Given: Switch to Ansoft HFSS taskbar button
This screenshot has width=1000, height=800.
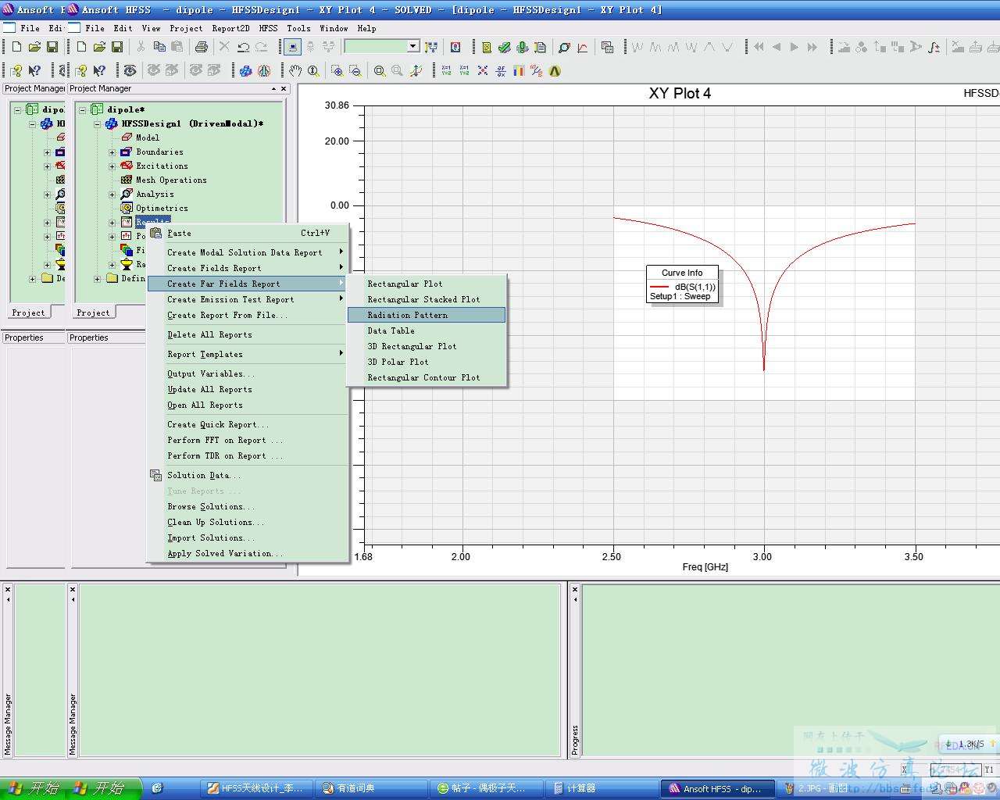Looking at the screenshot, I should click(717, 788).
